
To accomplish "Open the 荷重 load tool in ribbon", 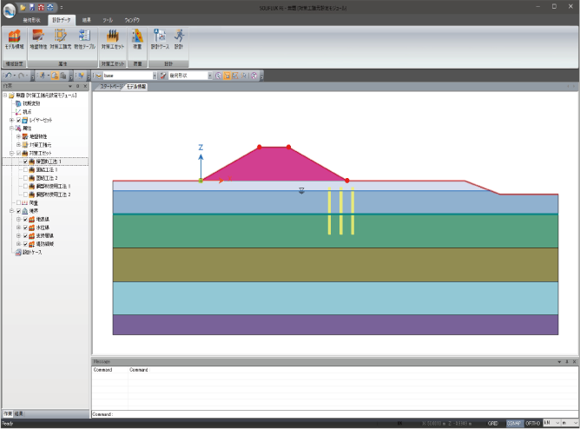I will point(137,39).
